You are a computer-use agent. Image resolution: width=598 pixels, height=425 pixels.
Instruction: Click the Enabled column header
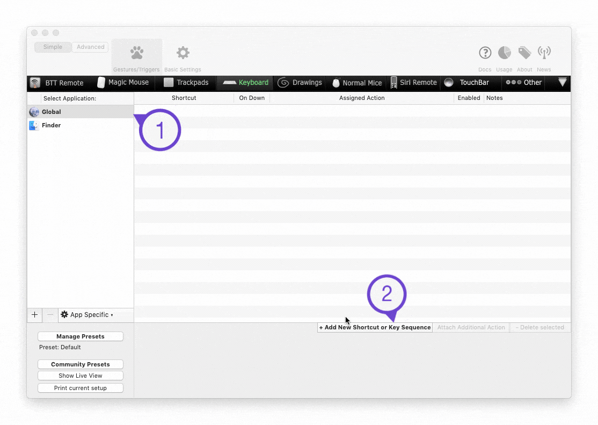[469, 98]
